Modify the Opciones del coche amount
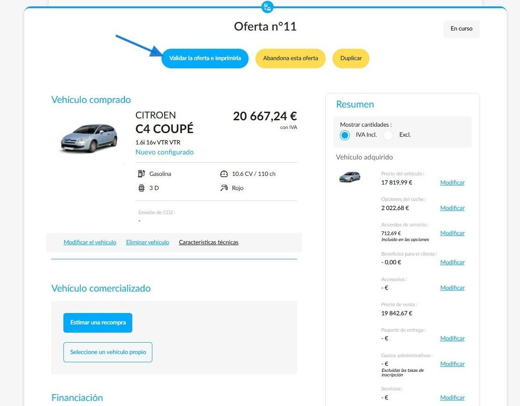The image size is (520, 406). point(452,208)
